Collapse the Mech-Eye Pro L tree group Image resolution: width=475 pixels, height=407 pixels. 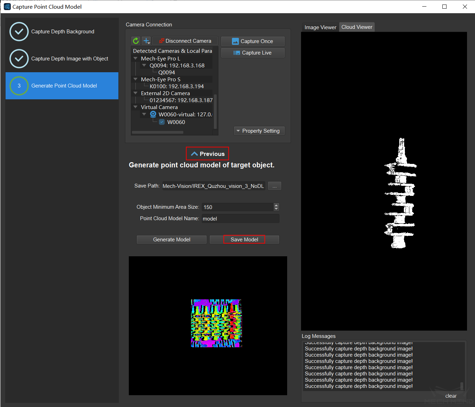(x=136, y=59)
